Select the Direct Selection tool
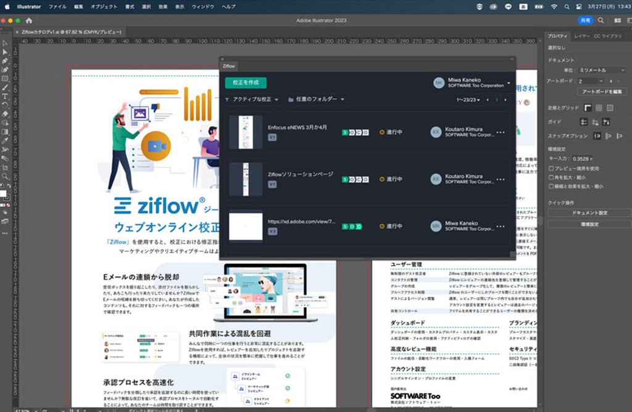The height and width of the screenshot is (412, 632). coord(5,52)
